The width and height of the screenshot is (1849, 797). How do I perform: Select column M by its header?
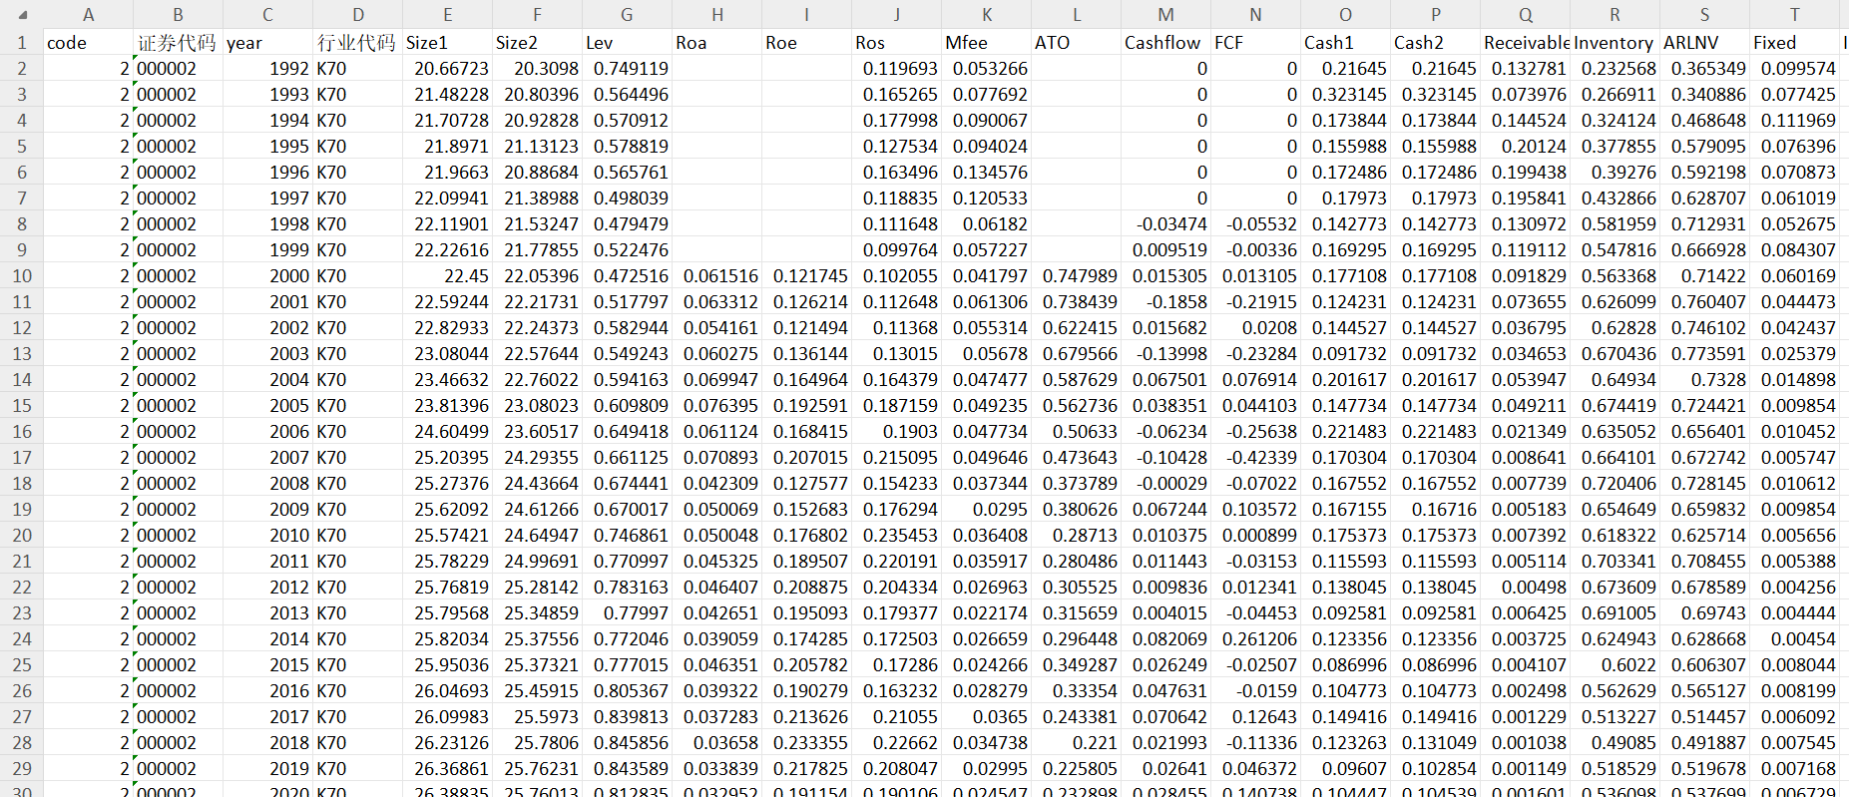coord(1166,15)
